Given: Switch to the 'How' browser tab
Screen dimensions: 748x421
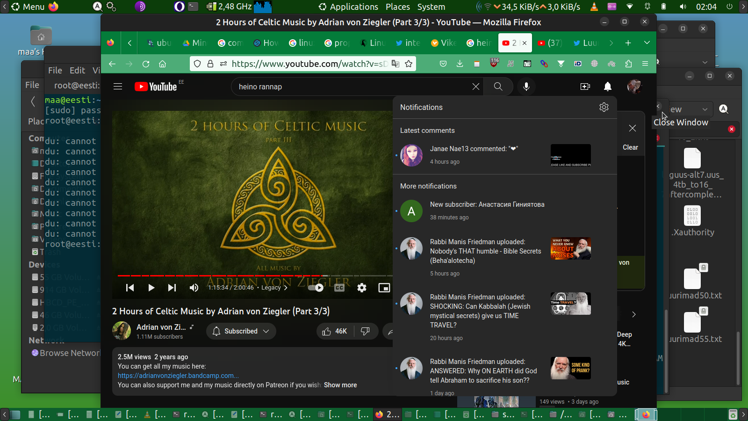Looking at the screenshot, I should pyautogui.click(x=266, y=43).
